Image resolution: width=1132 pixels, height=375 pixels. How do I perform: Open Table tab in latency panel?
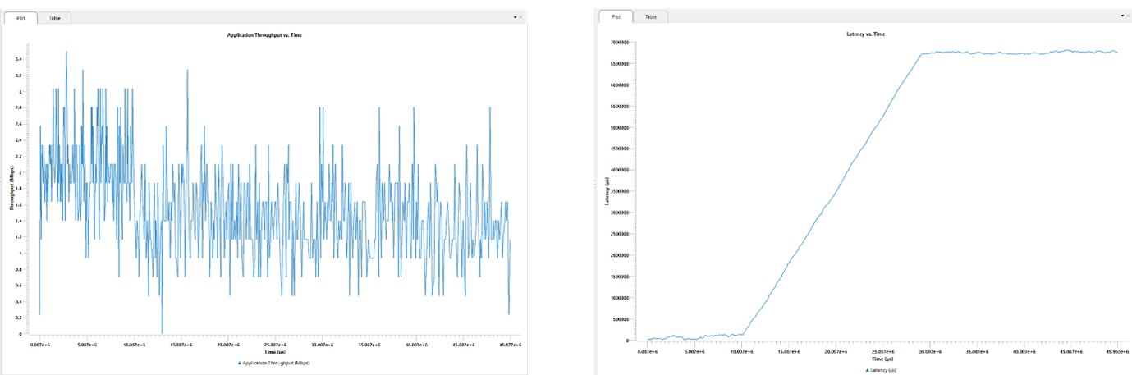pos(650,16)
